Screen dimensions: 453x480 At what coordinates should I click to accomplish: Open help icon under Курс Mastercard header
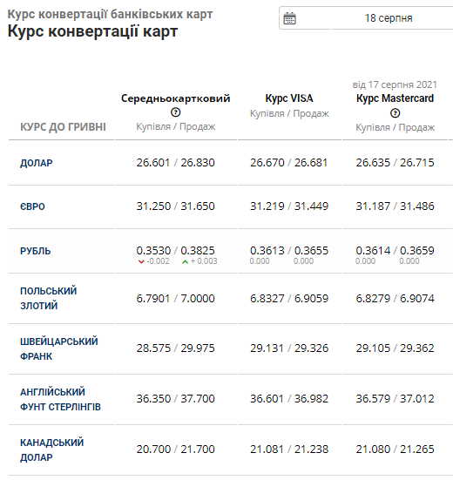(x=395, y=113)
